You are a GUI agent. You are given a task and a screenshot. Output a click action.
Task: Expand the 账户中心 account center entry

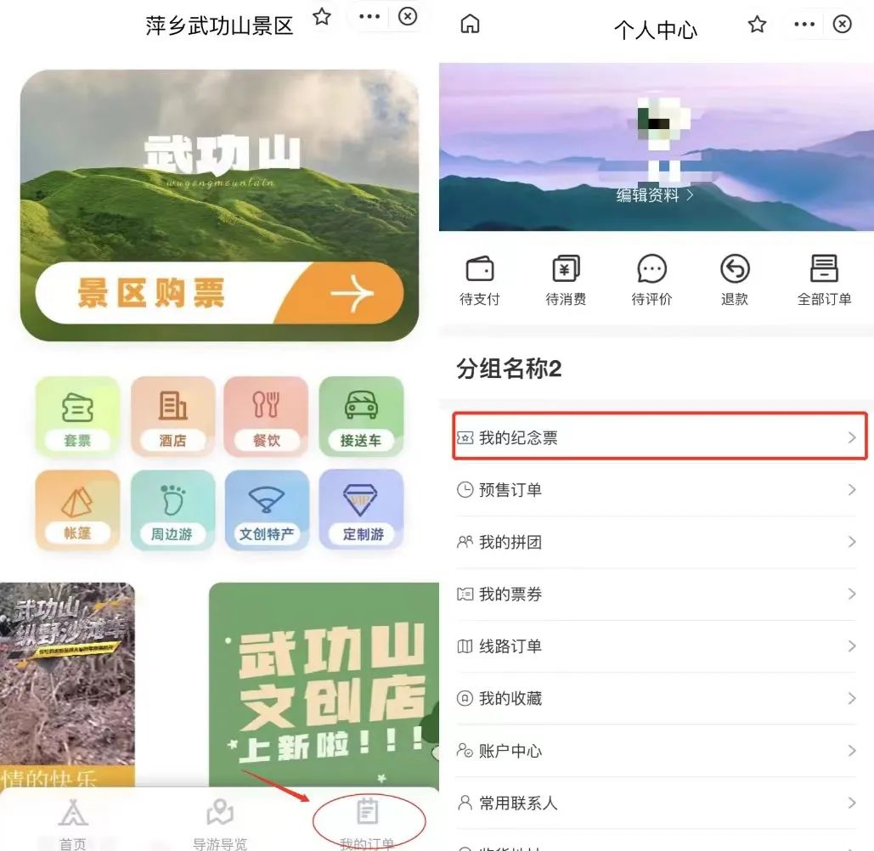[658, 750]
